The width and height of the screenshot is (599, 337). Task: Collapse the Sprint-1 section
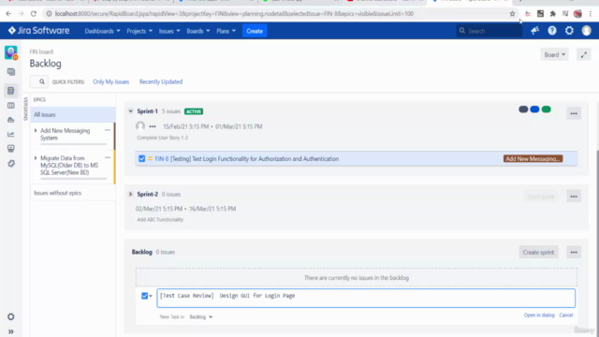click(x=131, y=111)
